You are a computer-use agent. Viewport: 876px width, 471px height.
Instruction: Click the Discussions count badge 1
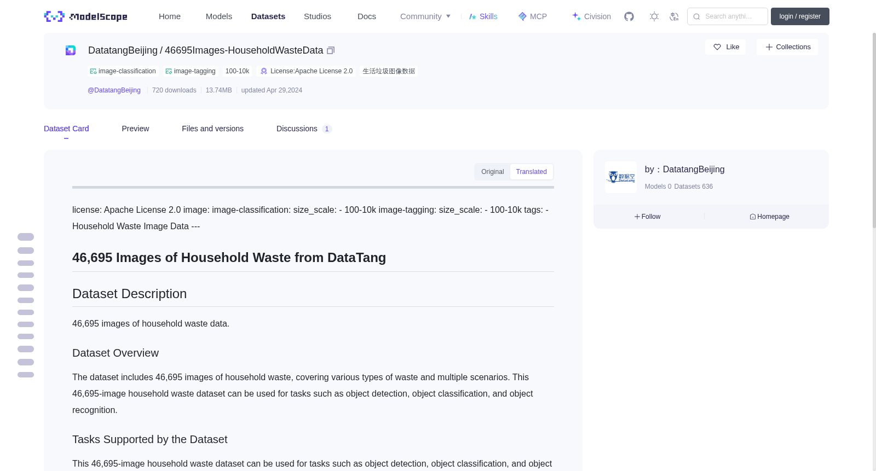click(x=327, y=129)
